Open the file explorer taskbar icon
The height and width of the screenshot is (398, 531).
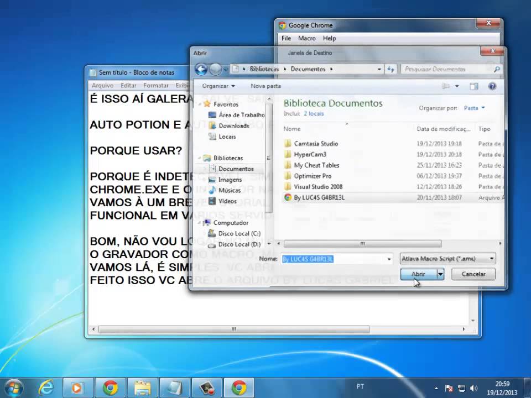142,387
